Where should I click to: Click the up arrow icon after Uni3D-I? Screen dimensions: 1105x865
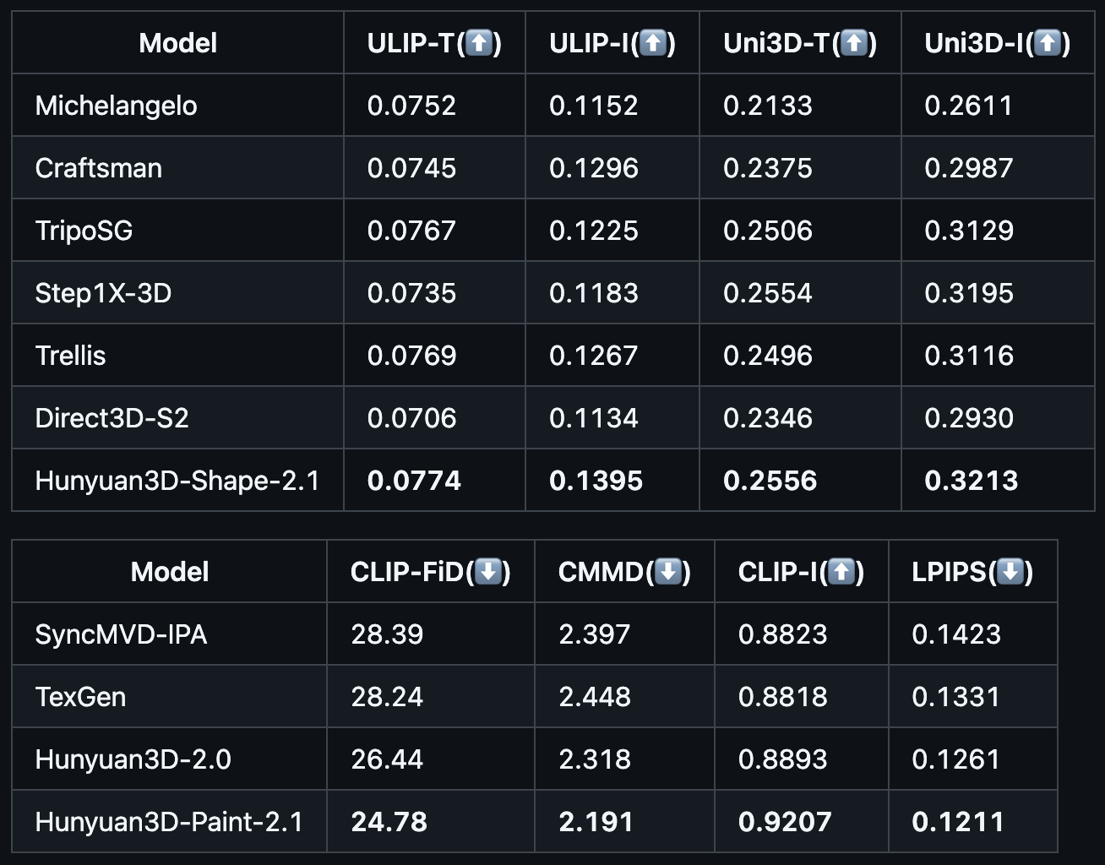1048,43
